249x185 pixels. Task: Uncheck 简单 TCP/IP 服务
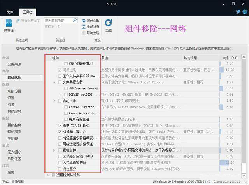pyautogui.click(x=60, y=126)
